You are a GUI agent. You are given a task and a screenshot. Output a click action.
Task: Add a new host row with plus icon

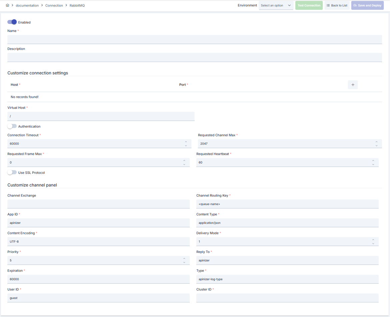coord(353,85)
